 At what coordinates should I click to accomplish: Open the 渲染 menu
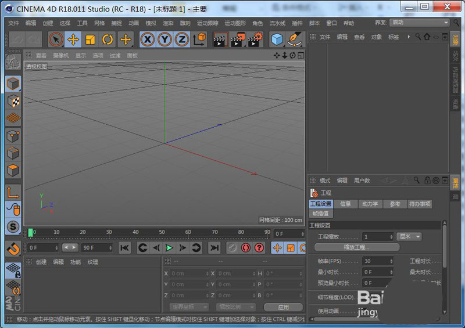pos(168,23)
